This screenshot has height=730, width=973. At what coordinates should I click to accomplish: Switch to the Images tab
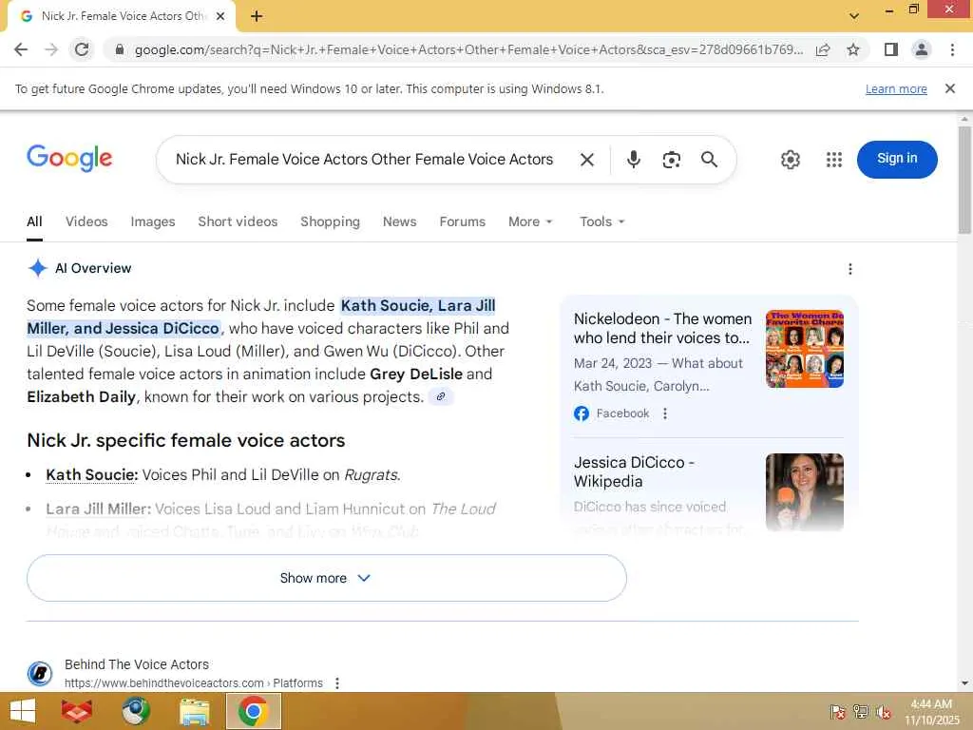pos(153,221)
